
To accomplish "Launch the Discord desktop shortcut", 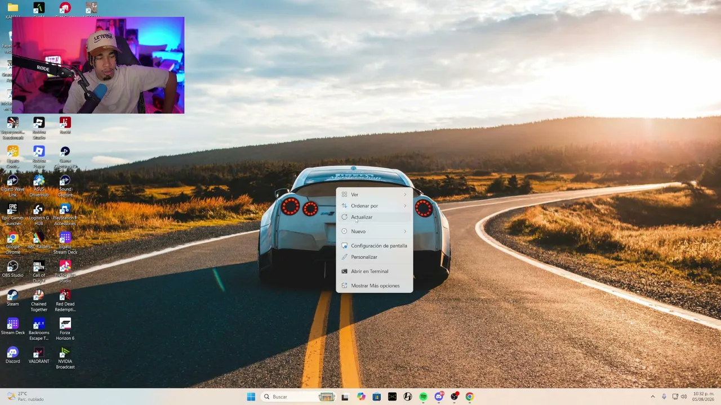I will pos(12,355).
